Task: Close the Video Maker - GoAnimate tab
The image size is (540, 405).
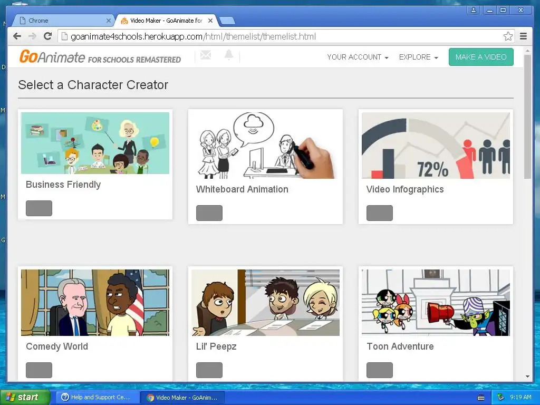Action: [210, 21]
